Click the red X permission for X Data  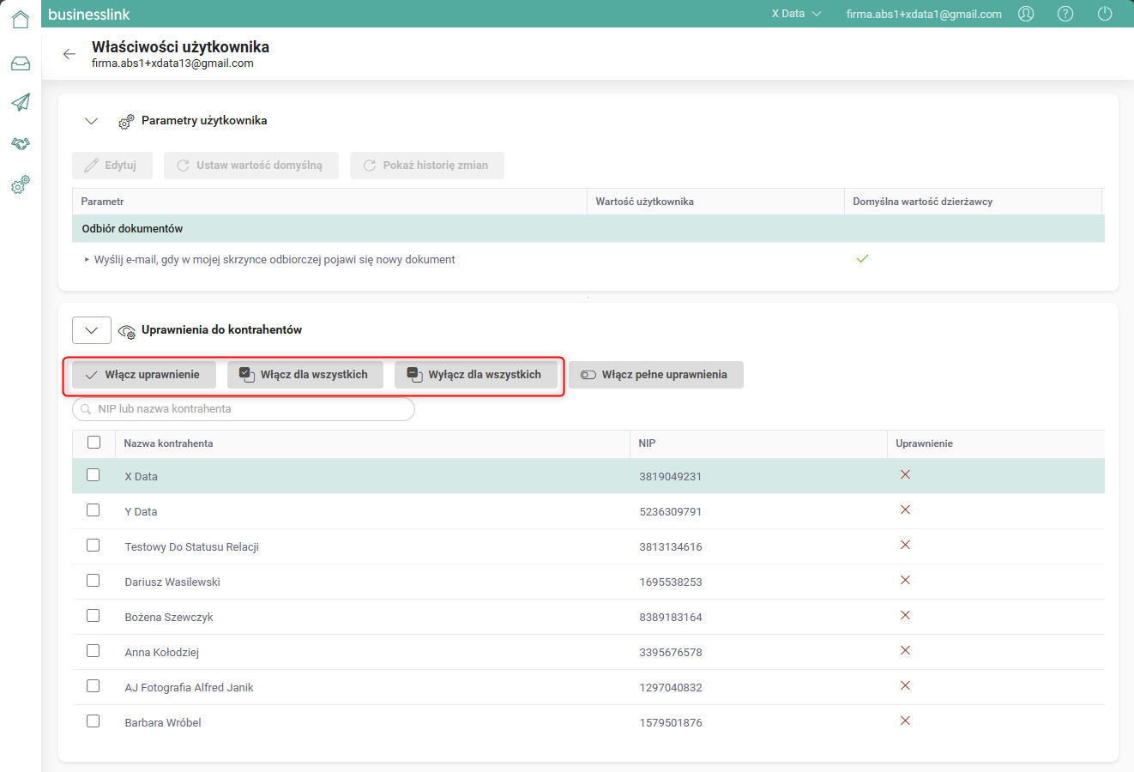[x=905, y=475]
